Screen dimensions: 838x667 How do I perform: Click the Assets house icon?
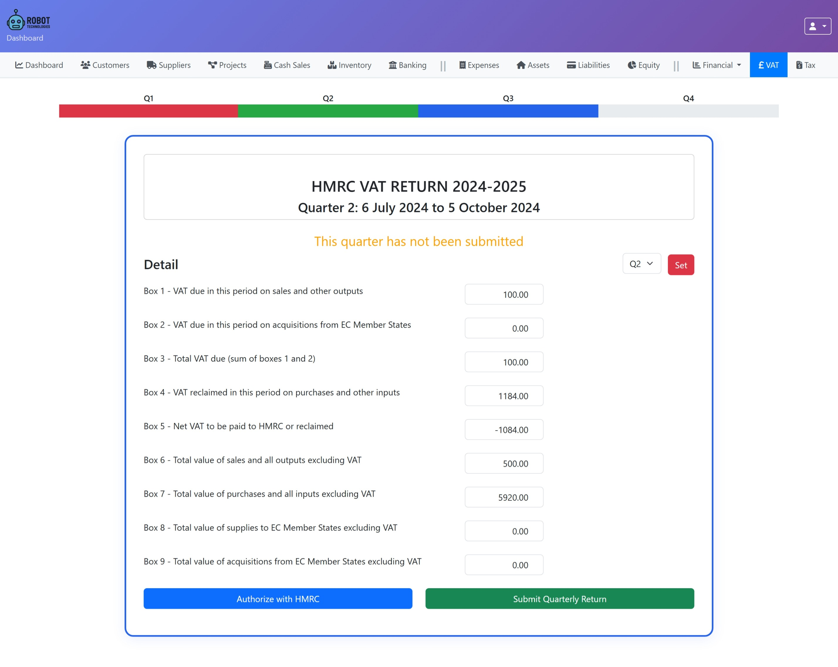(521, 65)
